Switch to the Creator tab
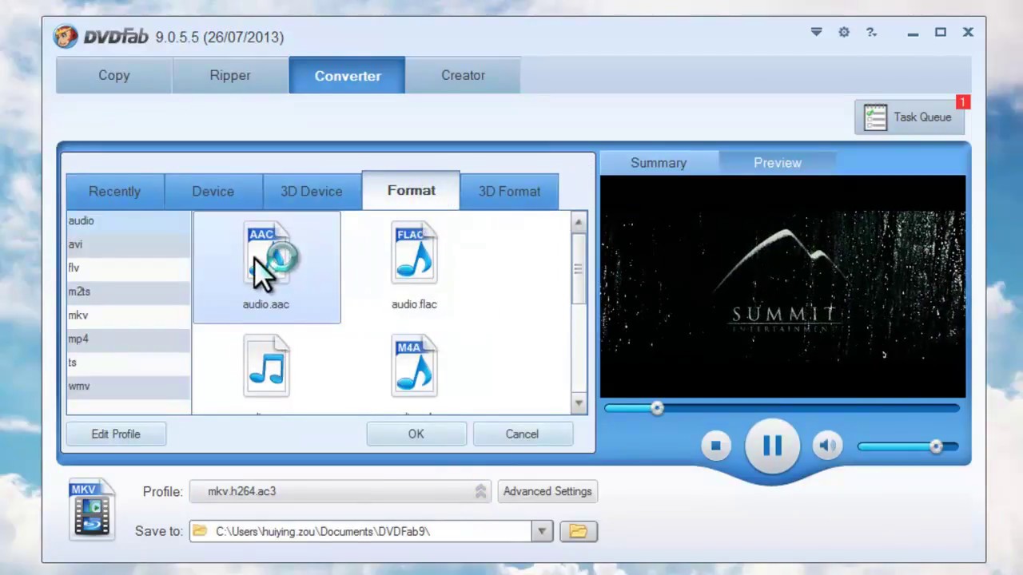Viewport: 1023px width, 575px height. pos(463,75)
